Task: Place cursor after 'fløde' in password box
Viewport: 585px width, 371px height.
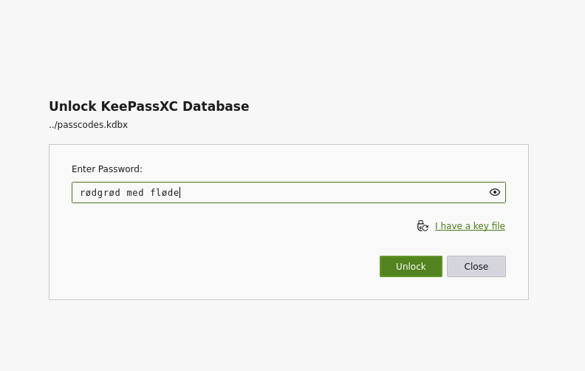Action: (179, 193)
